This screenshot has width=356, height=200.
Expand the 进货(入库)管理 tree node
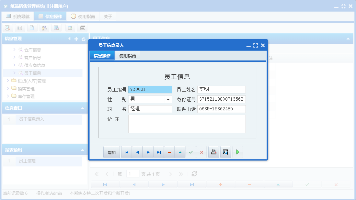click(9, 81)
